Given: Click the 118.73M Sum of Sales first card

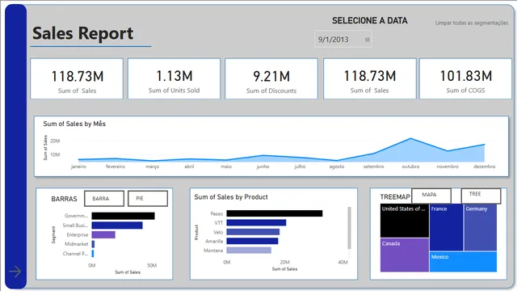Looking at the screenshot, I should click(77, 79).
